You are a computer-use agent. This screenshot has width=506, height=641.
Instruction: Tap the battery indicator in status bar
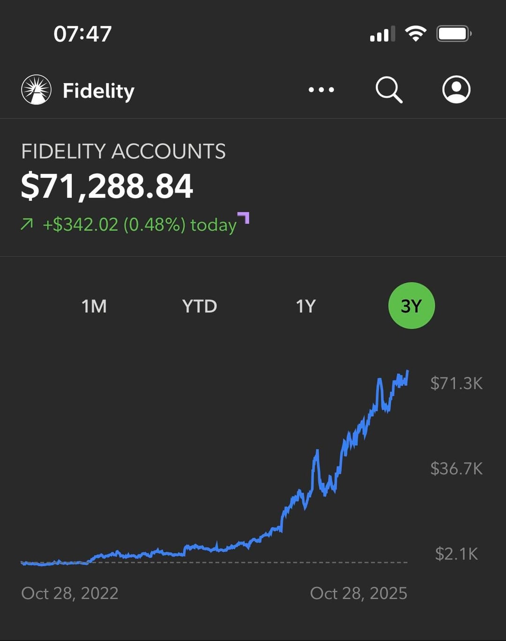454,34
